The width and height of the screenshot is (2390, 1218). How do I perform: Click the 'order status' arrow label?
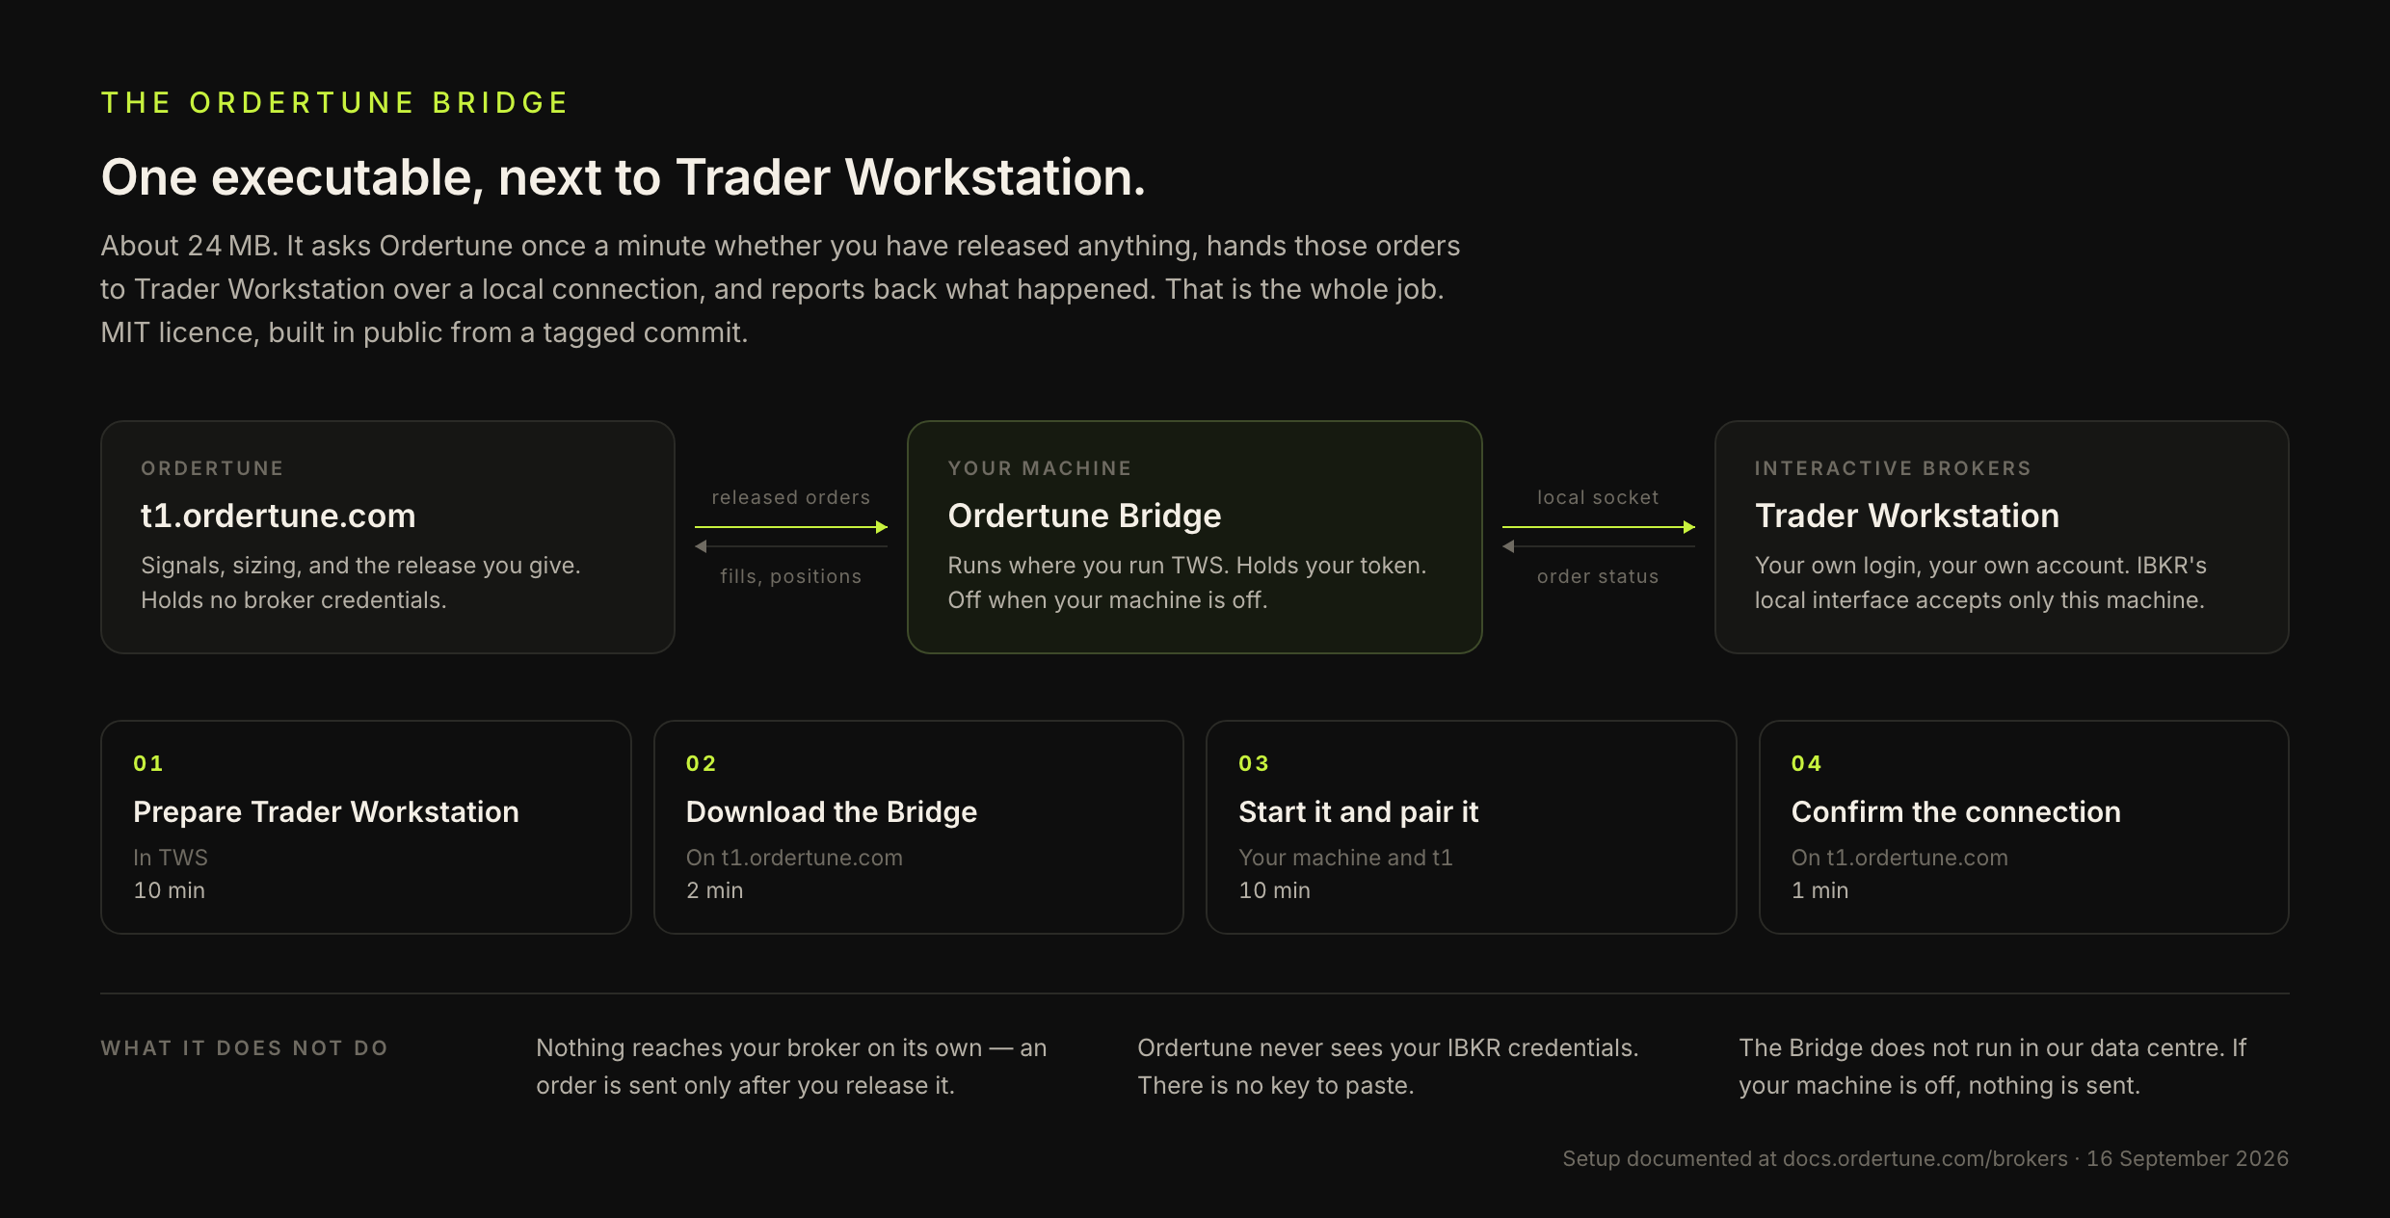(x=1598, y=576)
